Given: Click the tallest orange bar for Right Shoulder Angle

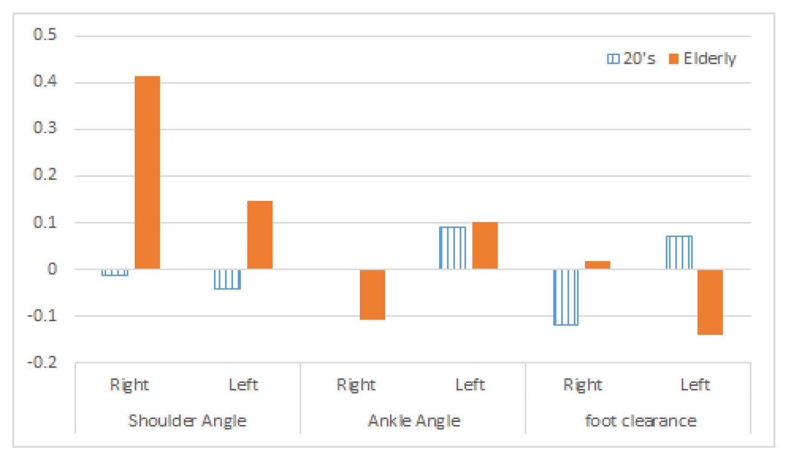Looking at the screenshot, I should tap(147, 172).
